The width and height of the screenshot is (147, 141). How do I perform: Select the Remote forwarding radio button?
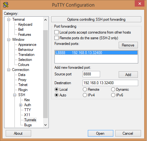85,89
